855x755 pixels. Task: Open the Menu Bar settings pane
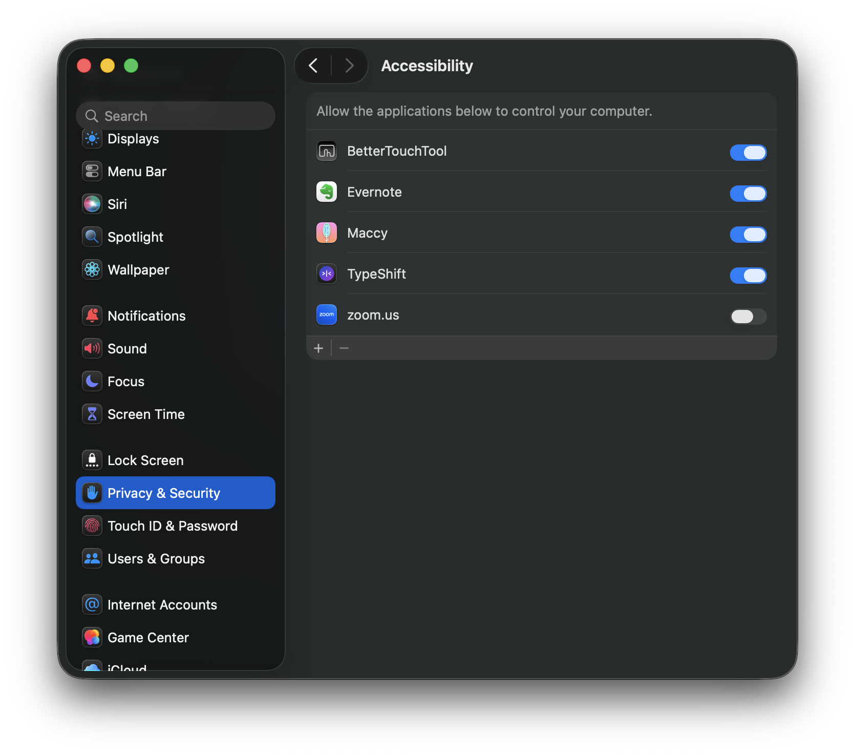click(176, 172)
